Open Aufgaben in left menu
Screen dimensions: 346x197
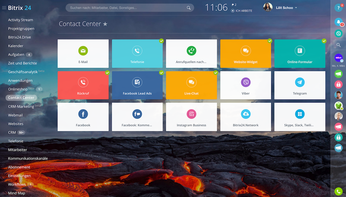(x=16, y=55)
